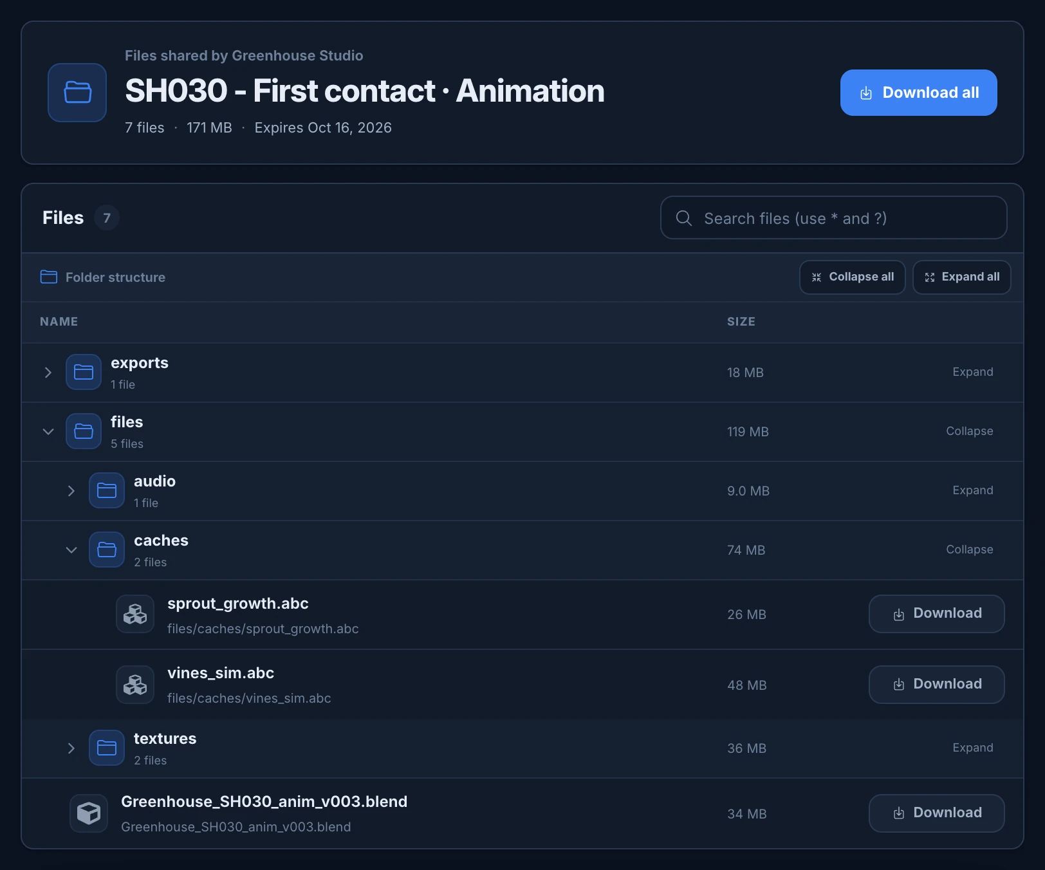The image size is (1045, 870).
Task: Click Expand link on audio row
Action: (x=972, y=490)
